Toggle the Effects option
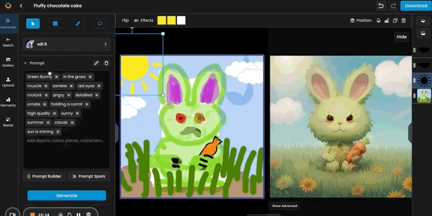 click(144, 21)
